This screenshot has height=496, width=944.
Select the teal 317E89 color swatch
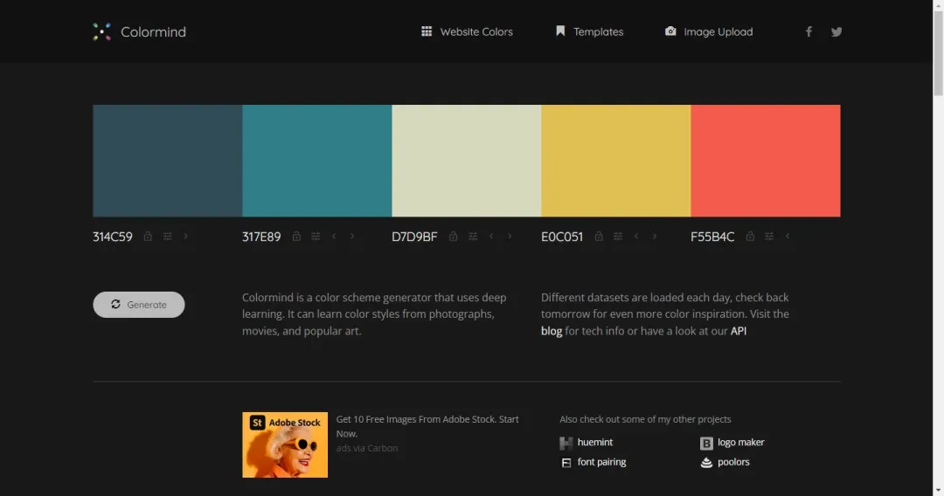tap(317, 161)
